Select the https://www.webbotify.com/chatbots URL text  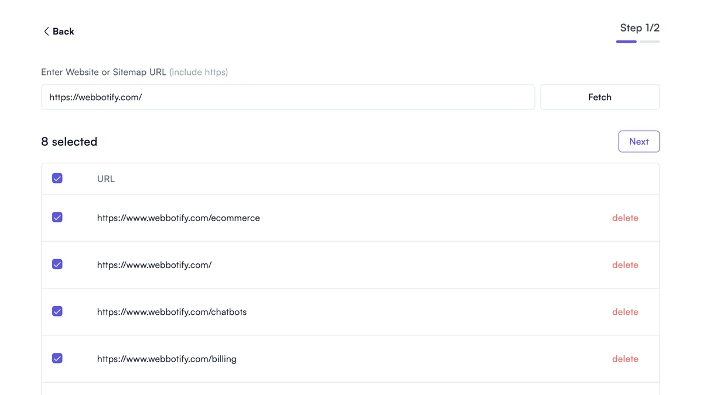(172, 312)
